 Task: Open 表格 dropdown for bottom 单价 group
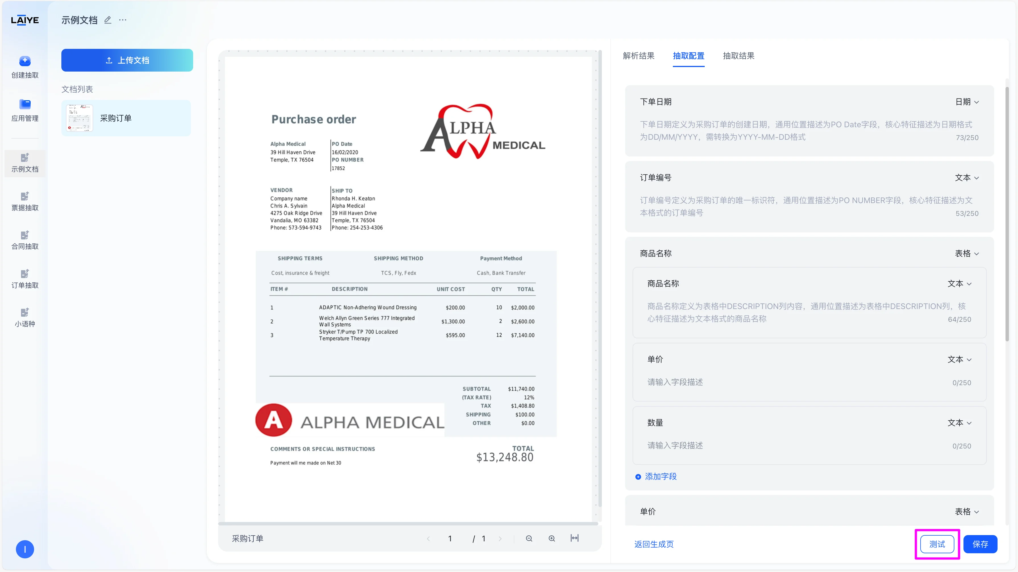pyautogui.click(x=967, y=512)
